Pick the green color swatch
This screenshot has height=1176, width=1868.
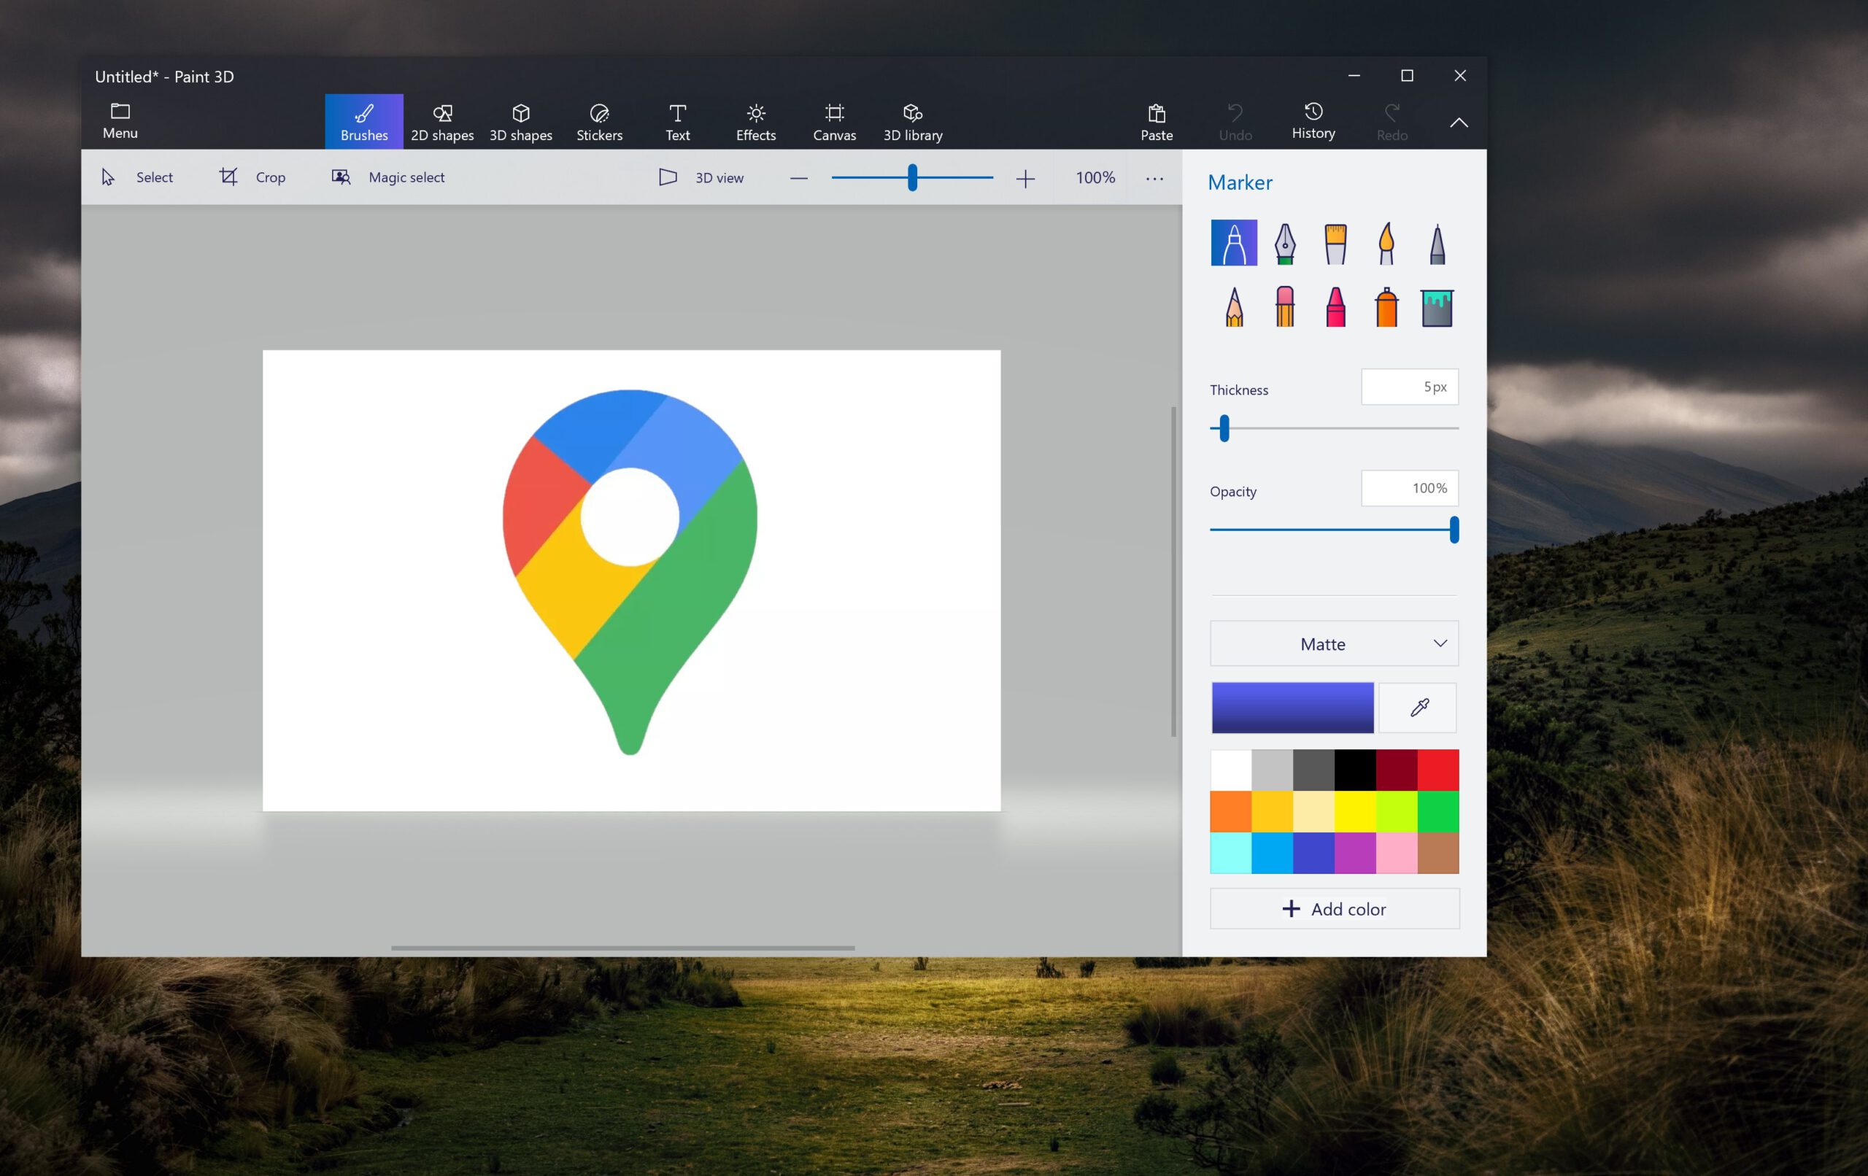click(x=1438, y=811)
